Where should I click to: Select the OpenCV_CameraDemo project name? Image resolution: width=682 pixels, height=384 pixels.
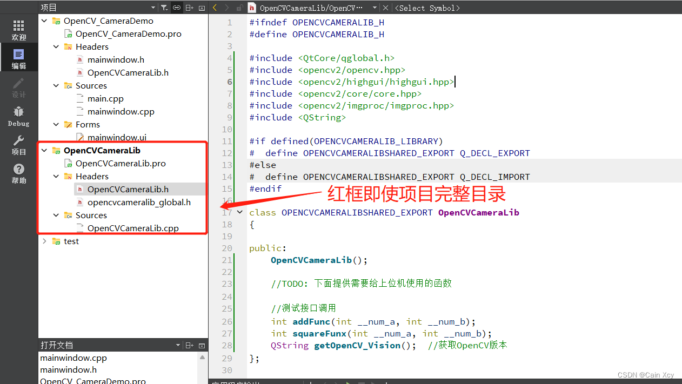coord(108,21)
